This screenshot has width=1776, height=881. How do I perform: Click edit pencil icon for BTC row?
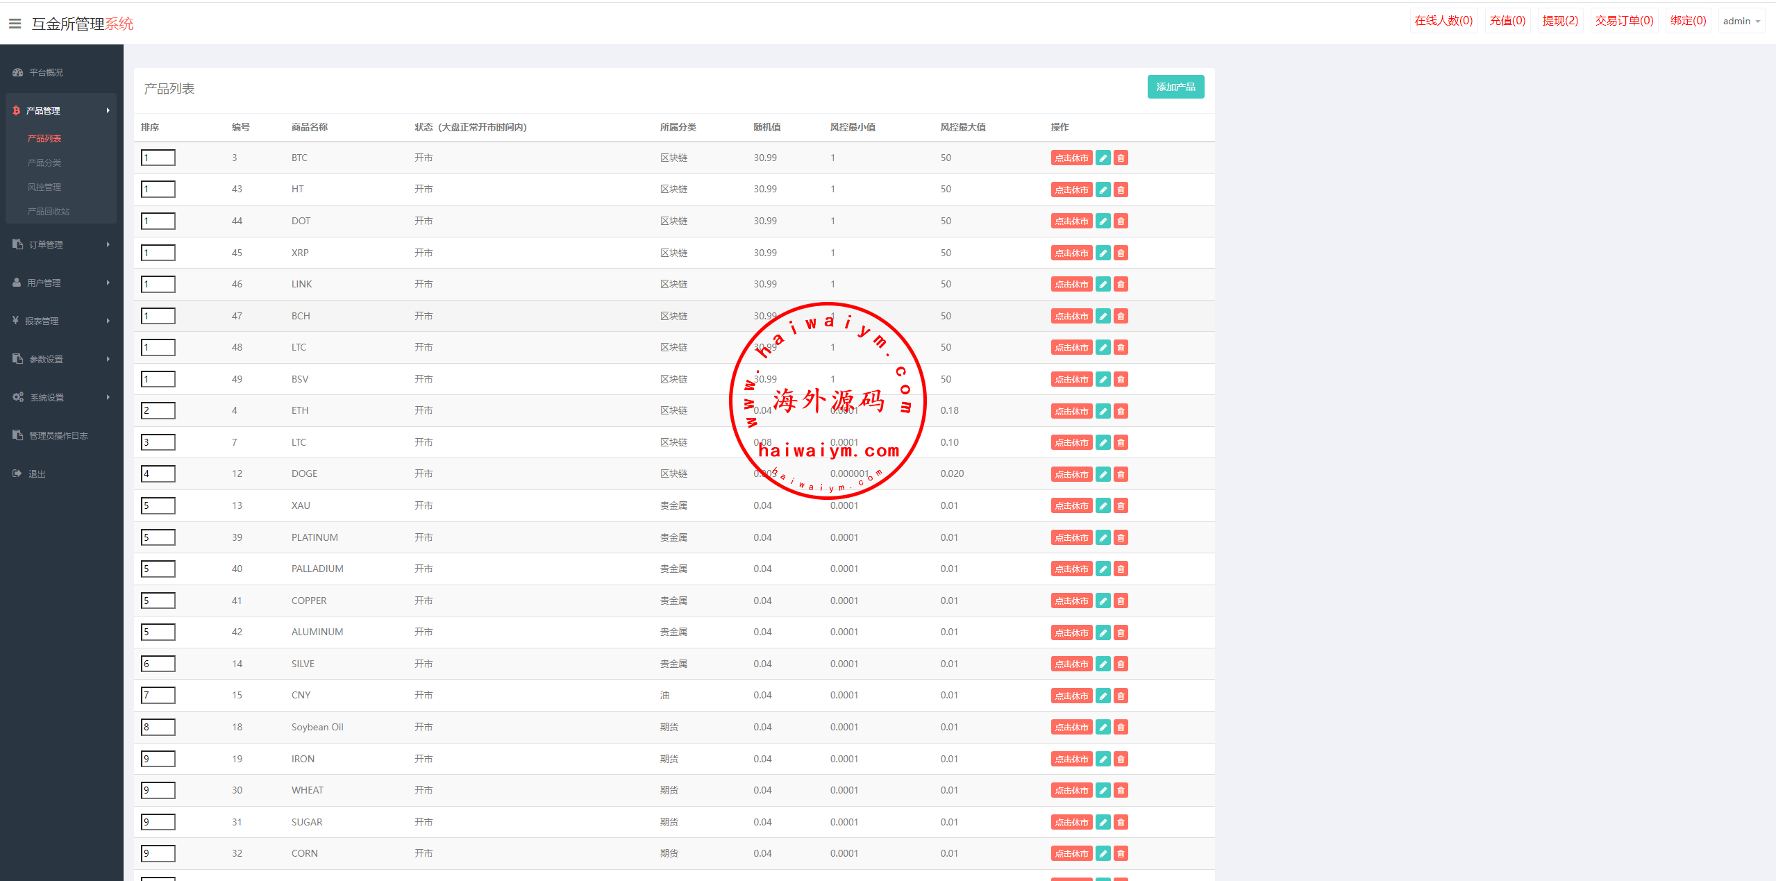click(1103, 158)
